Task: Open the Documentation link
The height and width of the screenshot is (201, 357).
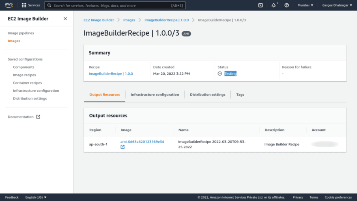Action: [21, 117]
